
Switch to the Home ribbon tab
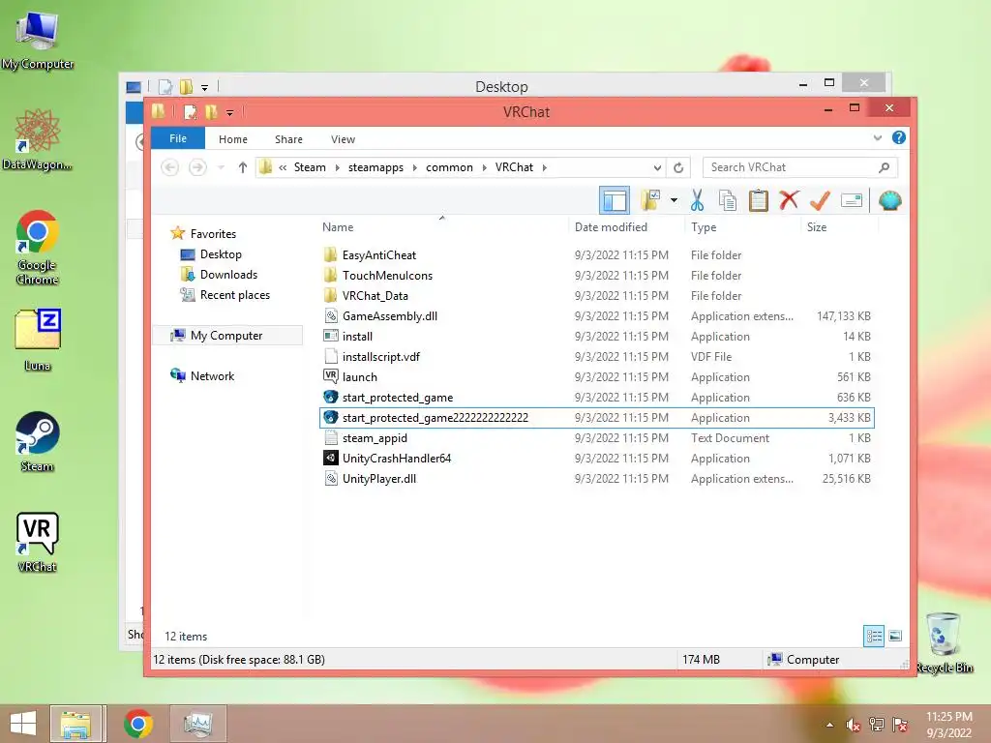tap(232, 139)
